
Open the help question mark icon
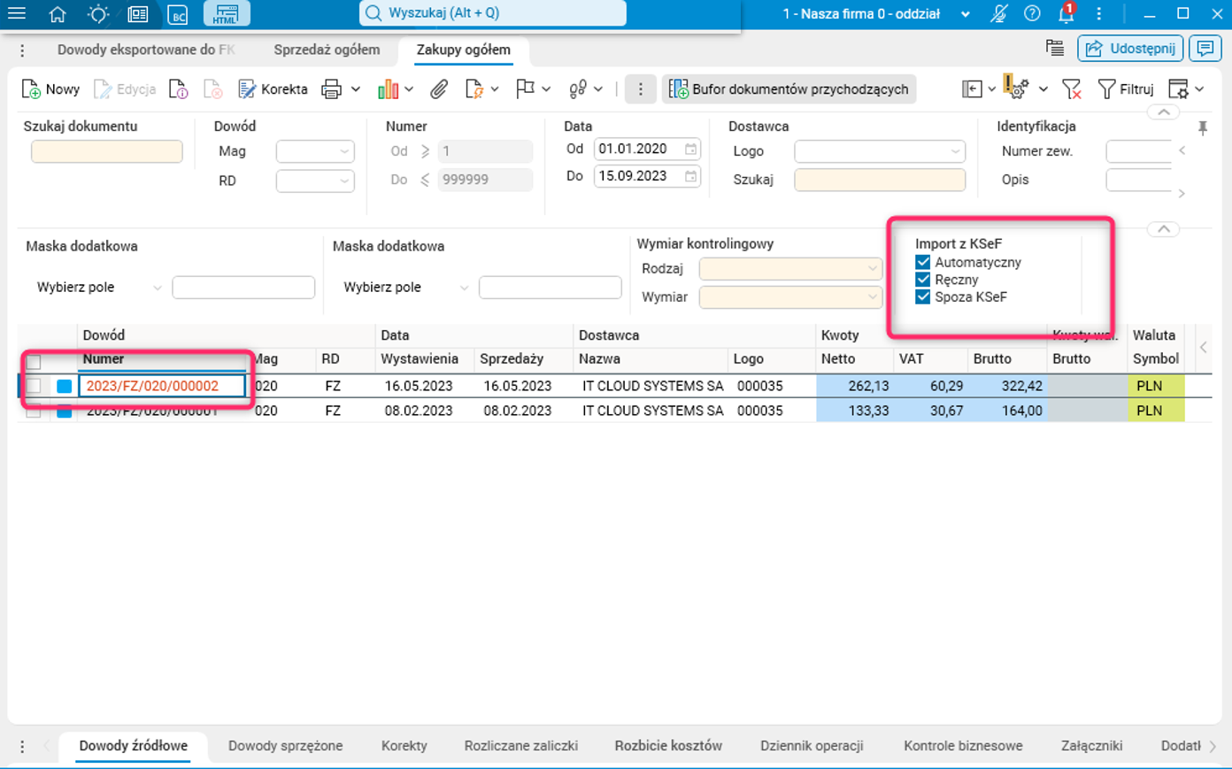tap(1032, 13)
